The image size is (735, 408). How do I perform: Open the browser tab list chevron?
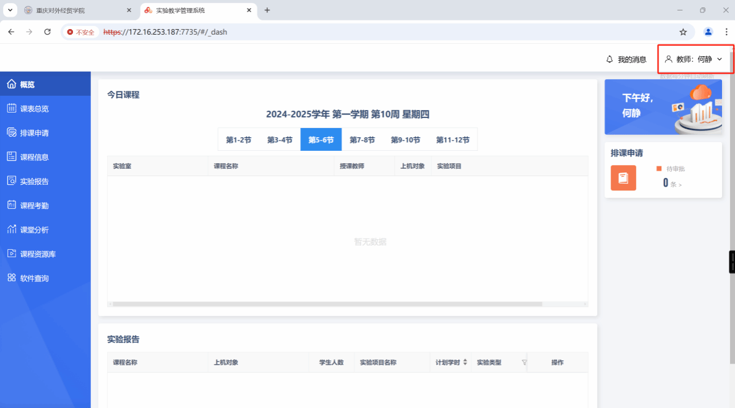pyautogui.click(x=10, y=11)
